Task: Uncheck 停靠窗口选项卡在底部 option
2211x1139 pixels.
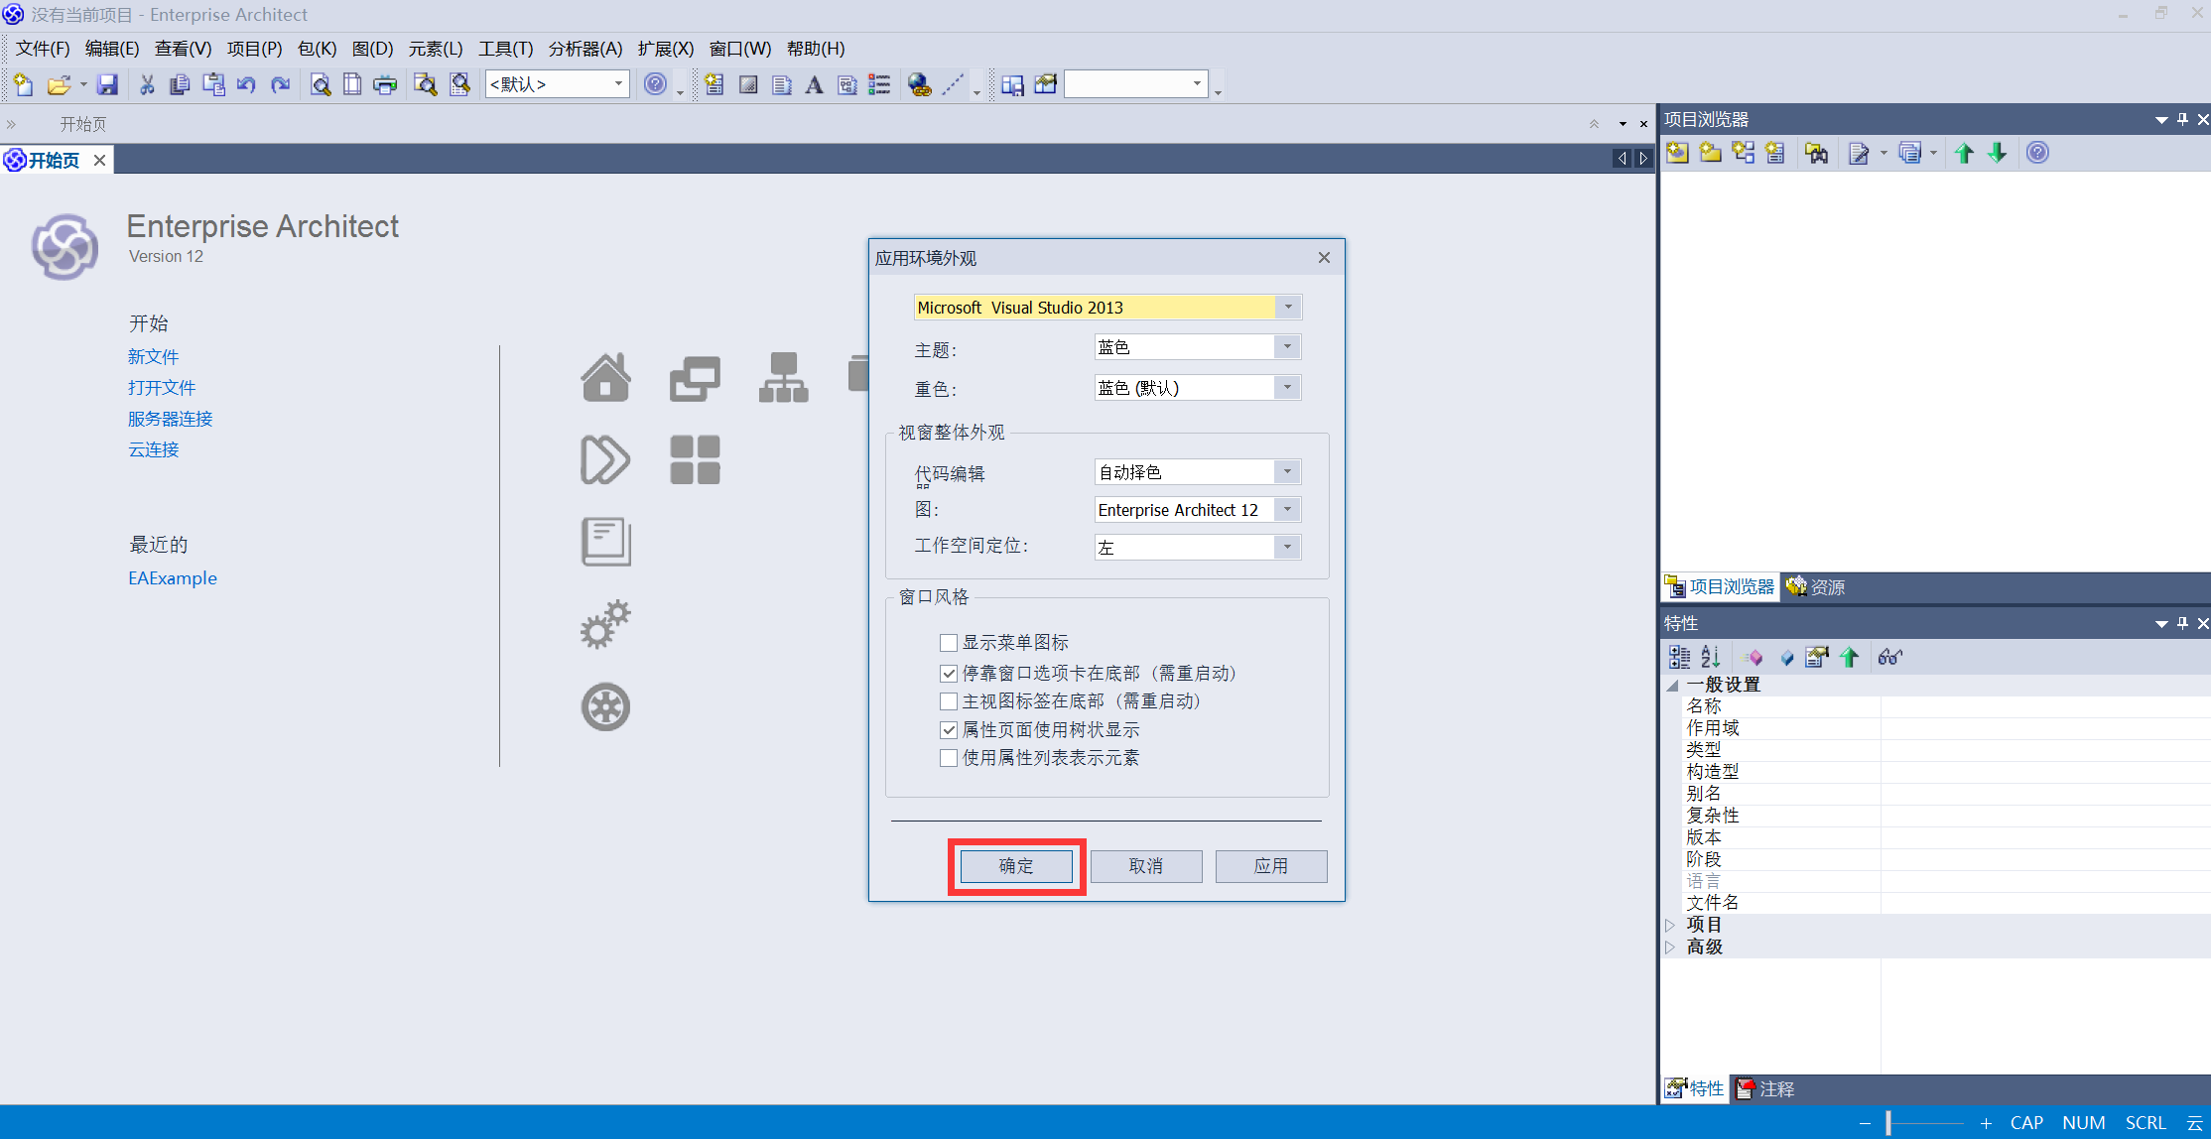Action: click(x=949, y=674)
